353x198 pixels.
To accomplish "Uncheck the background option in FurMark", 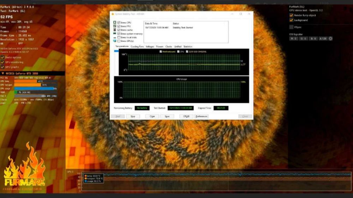I will pyautogui.click(x=291, y=20).
